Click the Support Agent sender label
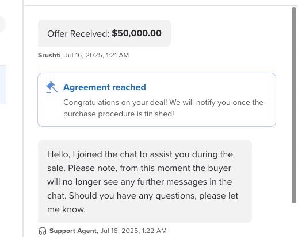 tap(73, 231)
